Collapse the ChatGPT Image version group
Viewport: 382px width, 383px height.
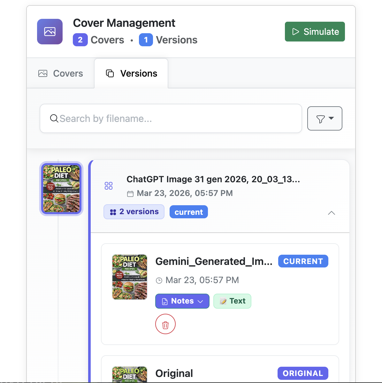tap(332, 213)
